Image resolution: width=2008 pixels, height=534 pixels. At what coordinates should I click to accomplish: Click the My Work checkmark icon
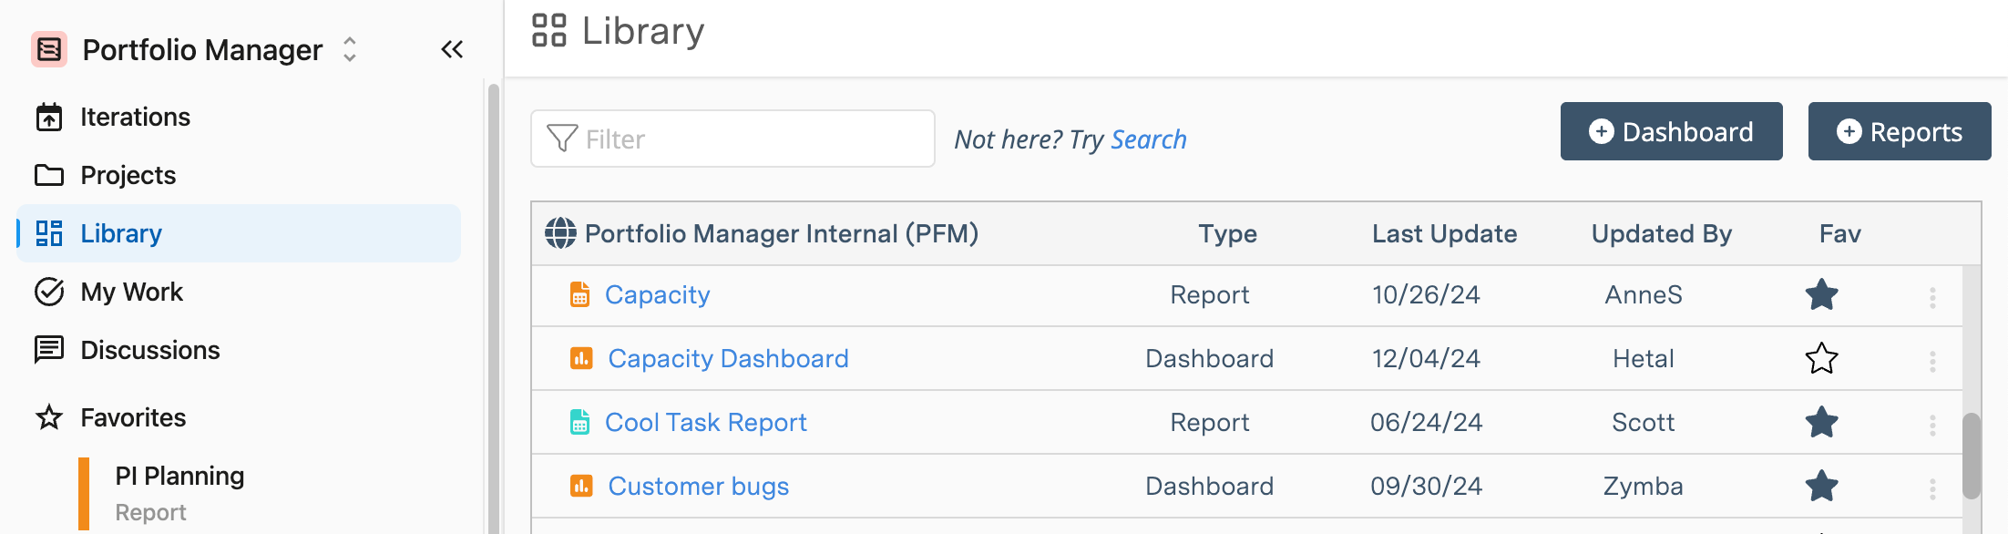[x=49, y=292]
